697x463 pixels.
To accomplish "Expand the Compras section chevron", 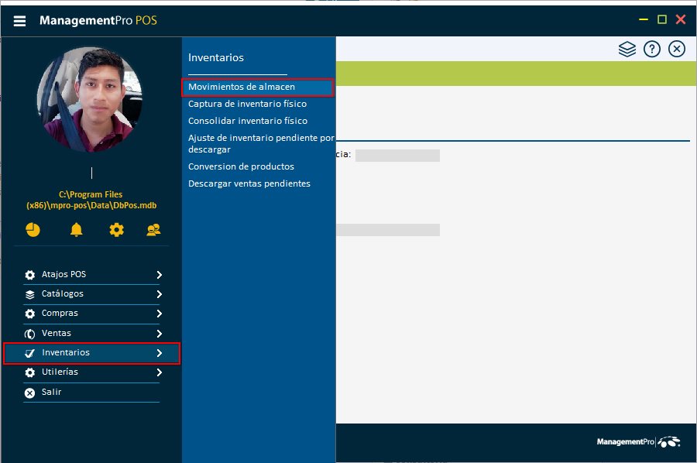I will pos(158,314).
